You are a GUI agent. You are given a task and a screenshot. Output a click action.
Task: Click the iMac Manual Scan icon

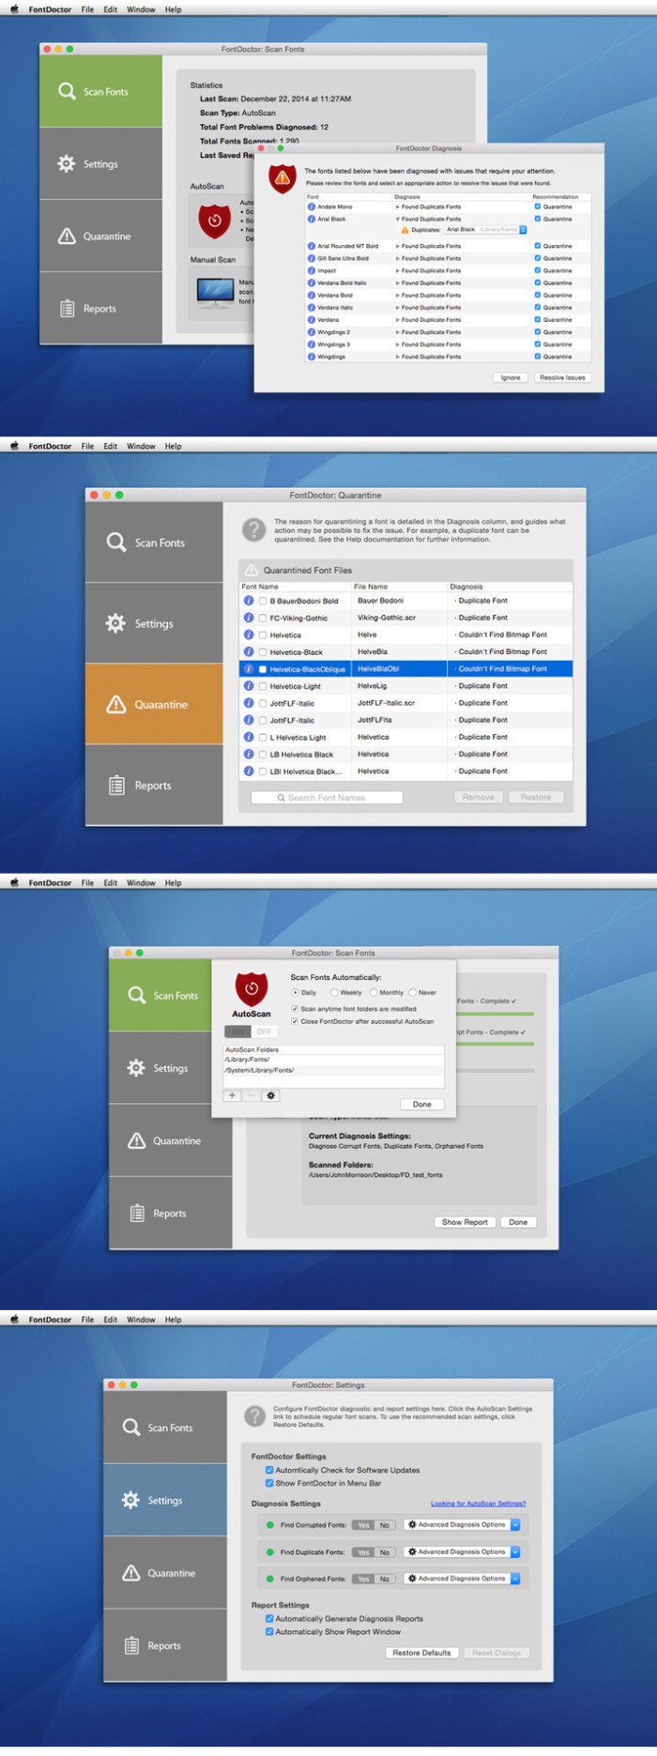pyautogui.click(x=215, y=291)
